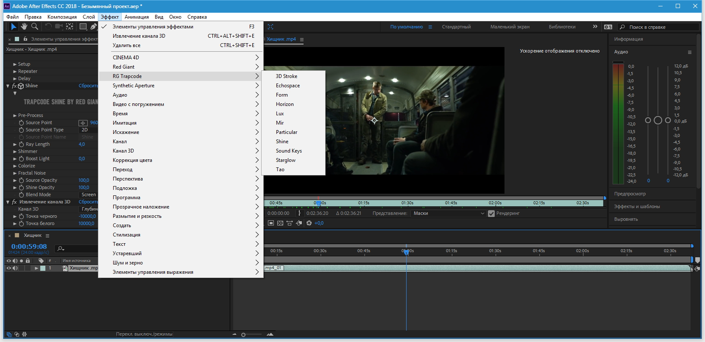Show more workspaces double chevron
This screenshot has height=342, width=705.
(595, 26)
